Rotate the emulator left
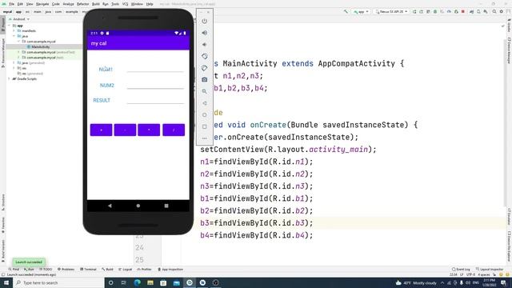The width and height of the screenshot is (512, 288). (x=205, y=56)
